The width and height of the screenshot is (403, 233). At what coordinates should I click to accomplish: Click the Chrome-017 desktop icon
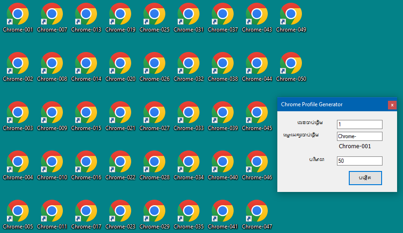(x=86, y=214)
